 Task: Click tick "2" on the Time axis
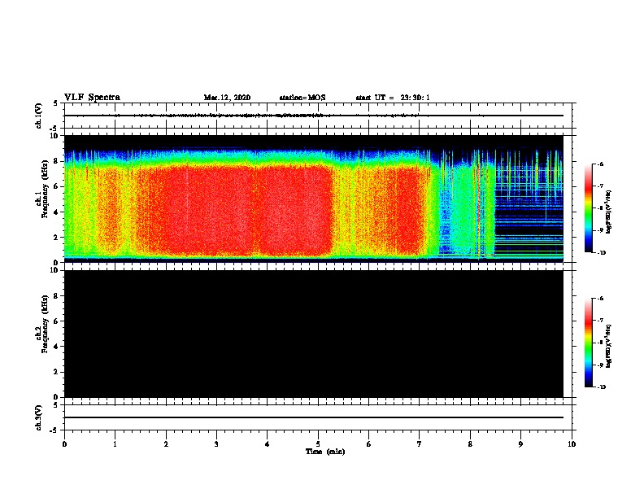coord(166,444)
